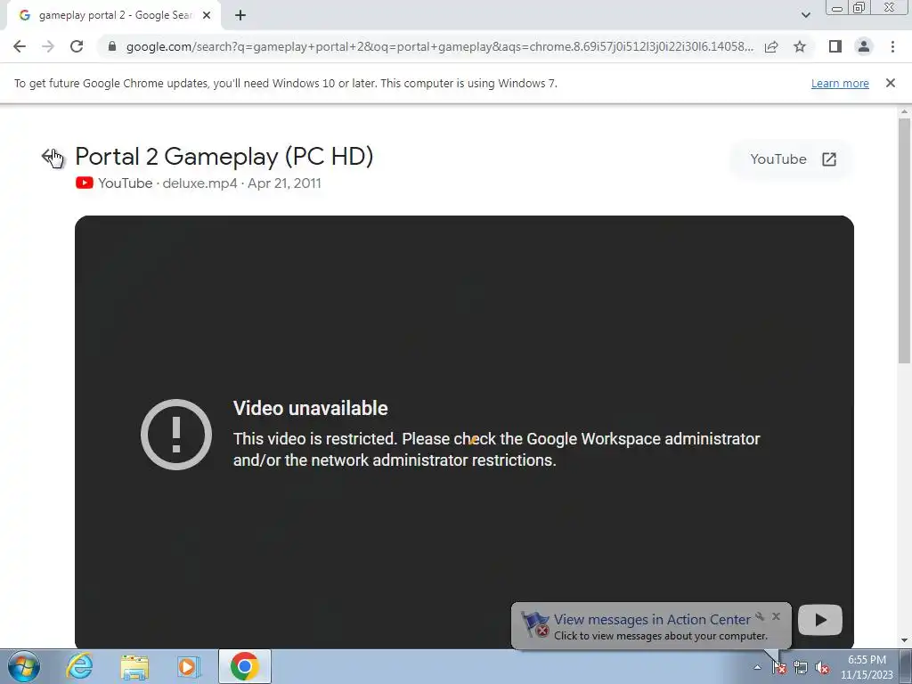The image size is (912, 684).
Task: Click the Chrome taskbar button
Action: 244,666
